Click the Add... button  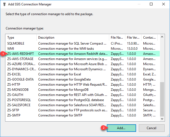coord(121,128)
